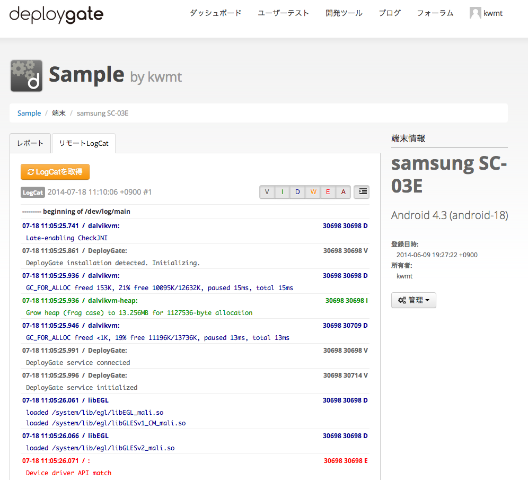This screenshot has height=480, width=528.
Task: Click registration date 2014-06-09 19:27:22 +0900
Action: [437, 255]
